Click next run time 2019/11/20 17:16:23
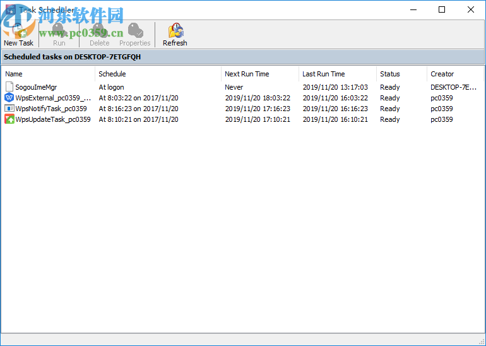Image resolution: width=486 pixels, height=346 pixels. 258,109
